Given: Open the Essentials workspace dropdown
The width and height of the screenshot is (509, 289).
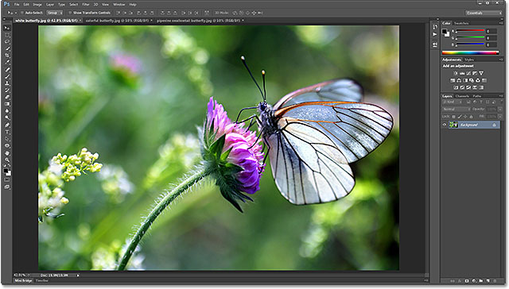Looking at the screenshot, I should [484, 13].
